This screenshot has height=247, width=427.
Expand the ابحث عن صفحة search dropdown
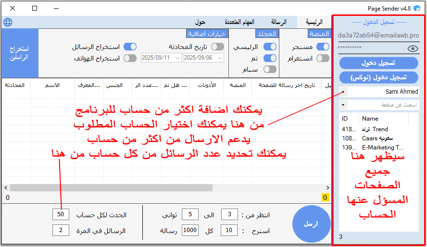(x=343, y=105)
